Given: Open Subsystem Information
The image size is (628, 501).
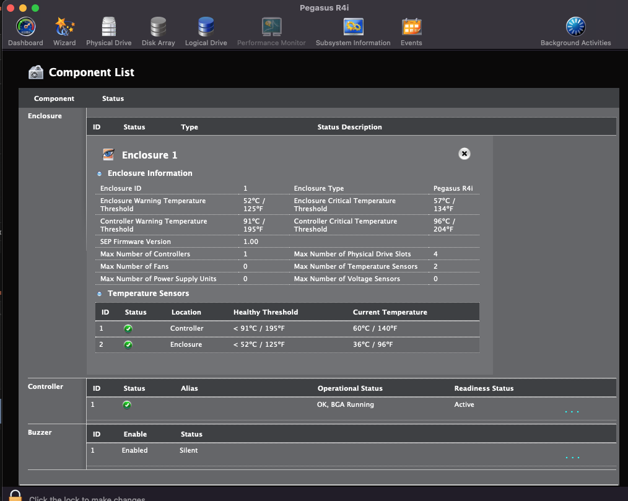Looking at the screenshot, I should tap(353, 32).
